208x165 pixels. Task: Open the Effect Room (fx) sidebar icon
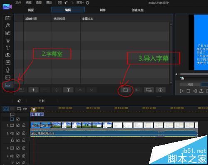pyautogui.click(x=8, y=25)
